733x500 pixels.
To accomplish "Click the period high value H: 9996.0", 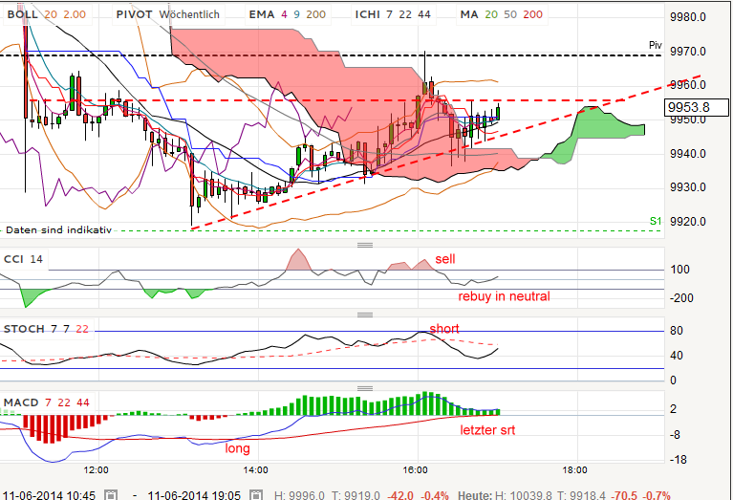I will tap(299, 495).
